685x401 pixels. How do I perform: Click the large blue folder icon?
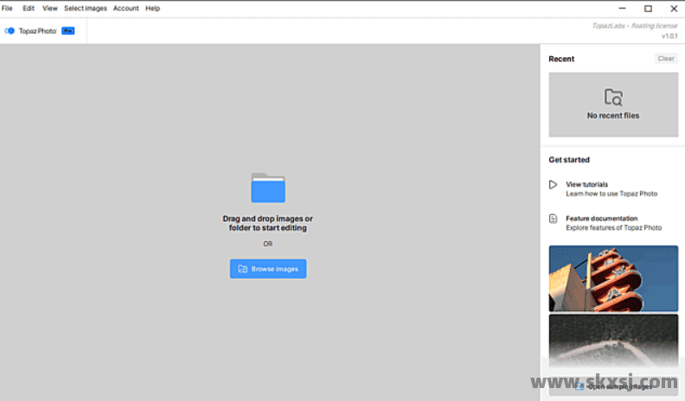click(268, 188)
